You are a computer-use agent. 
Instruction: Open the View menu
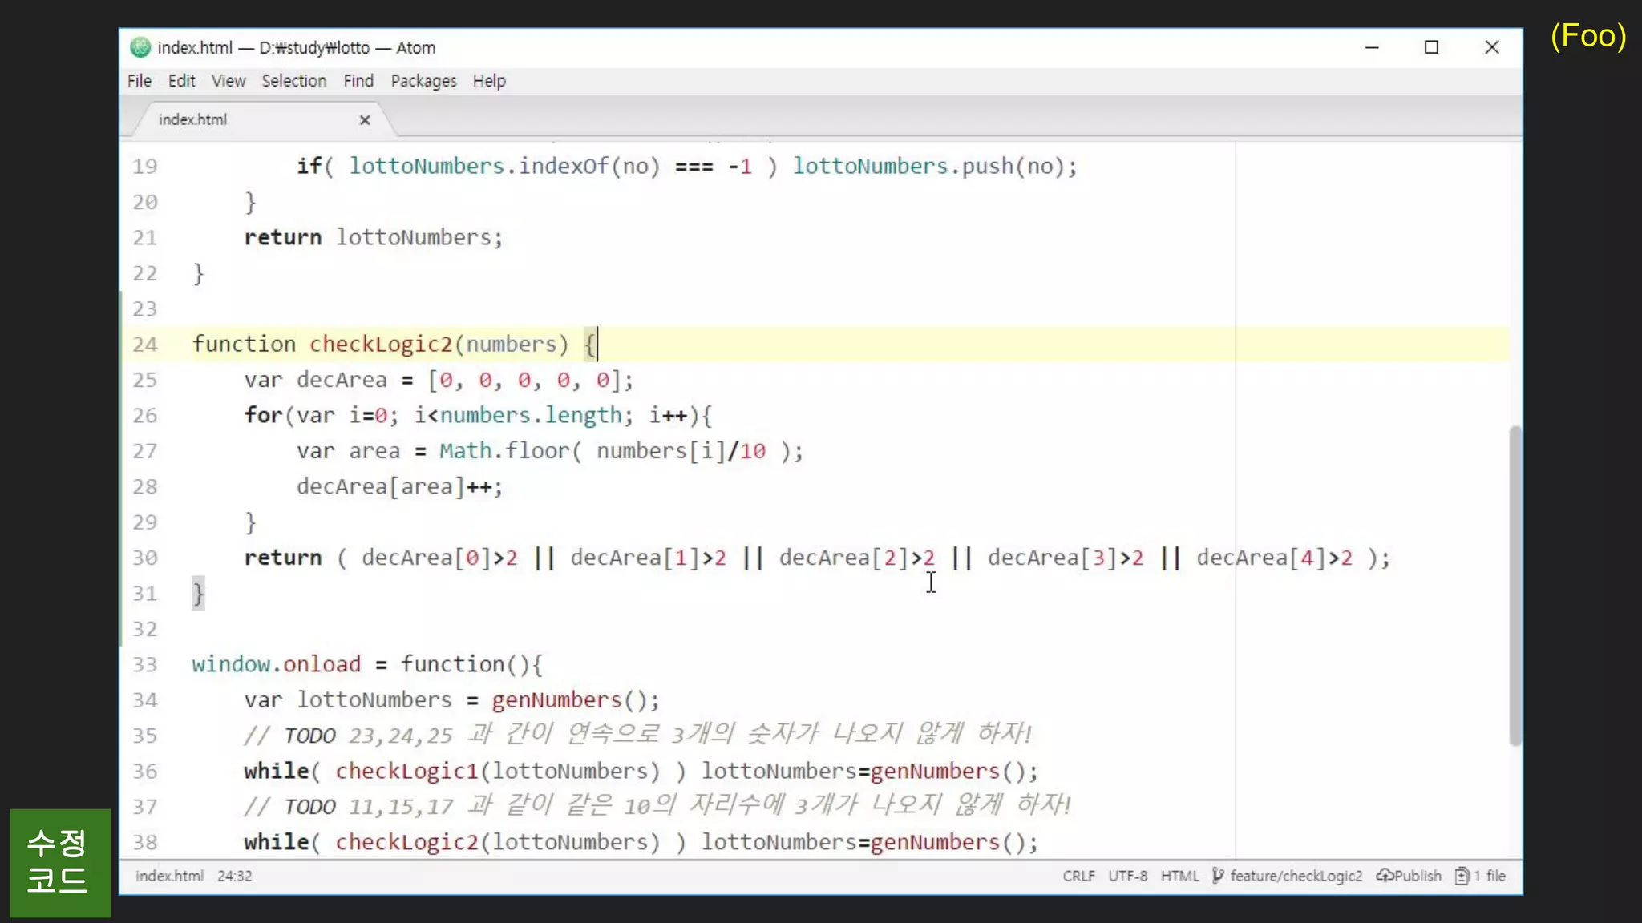pos(228,81)
